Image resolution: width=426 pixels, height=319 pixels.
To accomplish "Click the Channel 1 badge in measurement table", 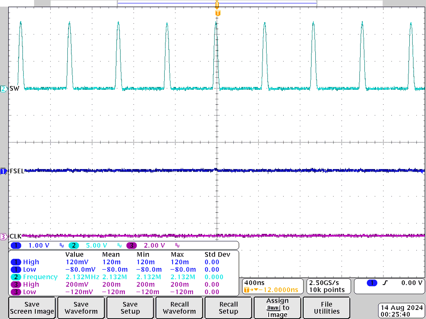I will 16,262.
